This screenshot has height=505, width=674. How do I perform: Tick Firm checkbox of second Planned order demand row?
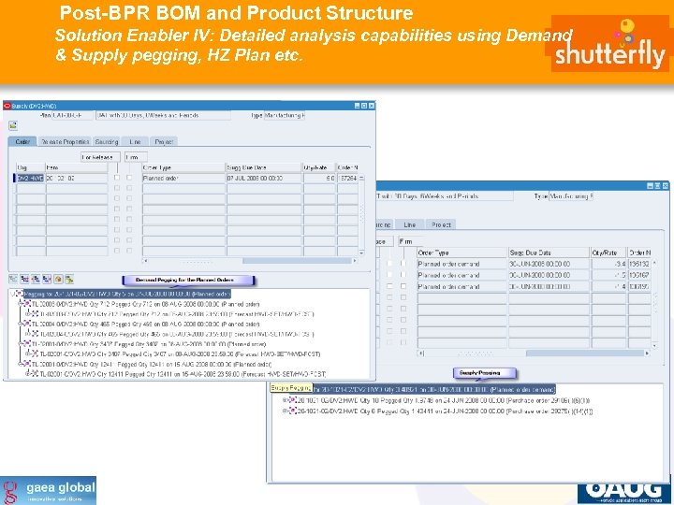pos(403,274)
